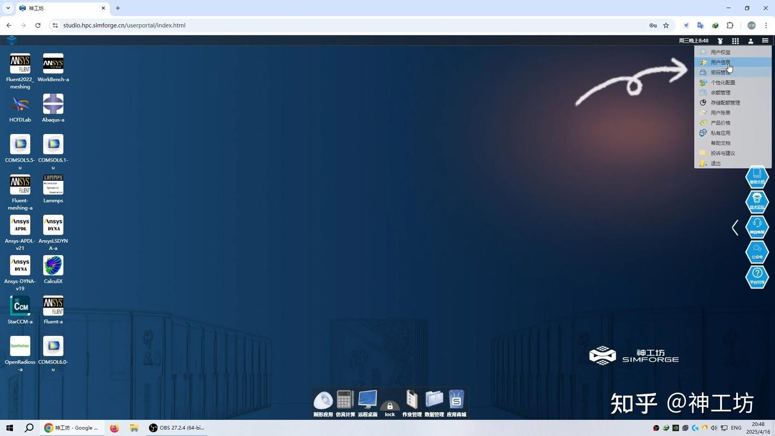775x436 pixels.
Task: Launch the Fluent2022_meshing desktop app
Action: (20, 64)
